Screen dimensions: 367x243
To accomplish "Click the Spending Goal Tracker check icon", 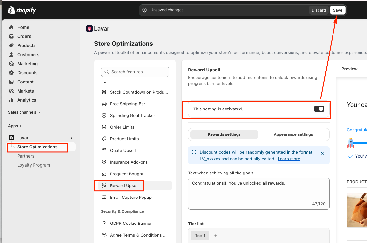I will [x=104, y=115].
